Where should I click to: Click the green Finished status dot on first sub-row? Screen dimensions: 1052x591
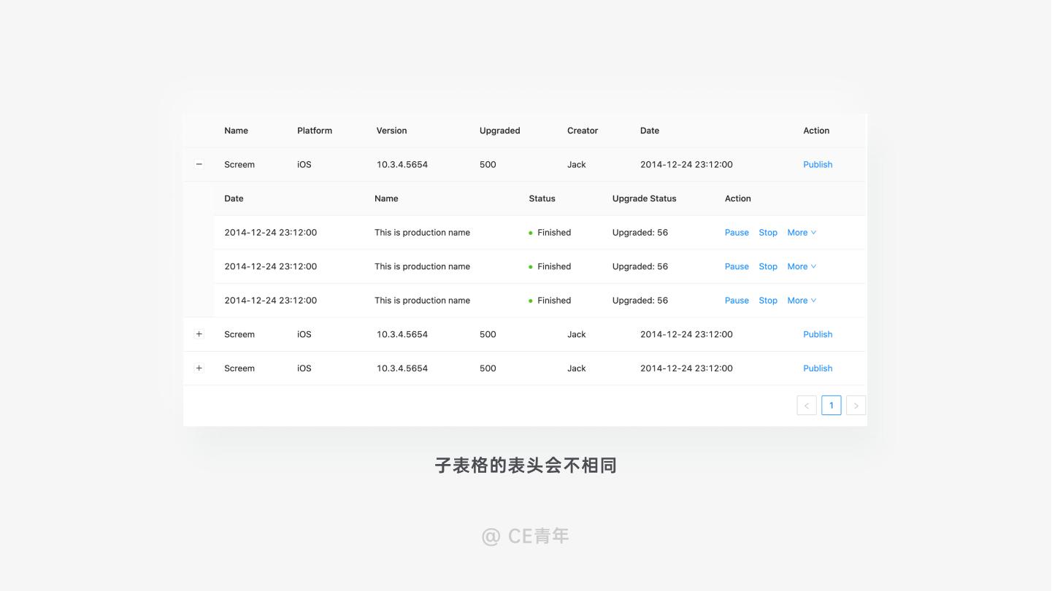[531, 232]
